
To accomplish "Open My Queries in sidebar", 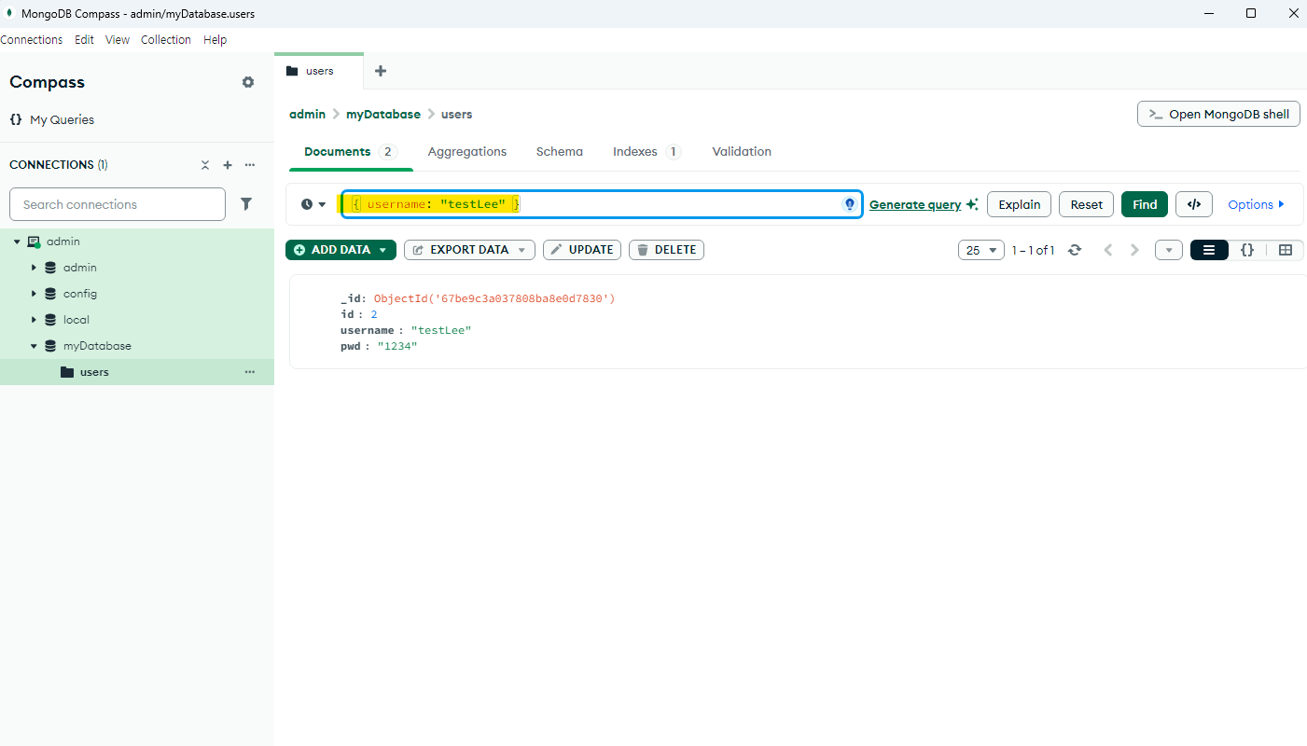I will pos(51,119).
